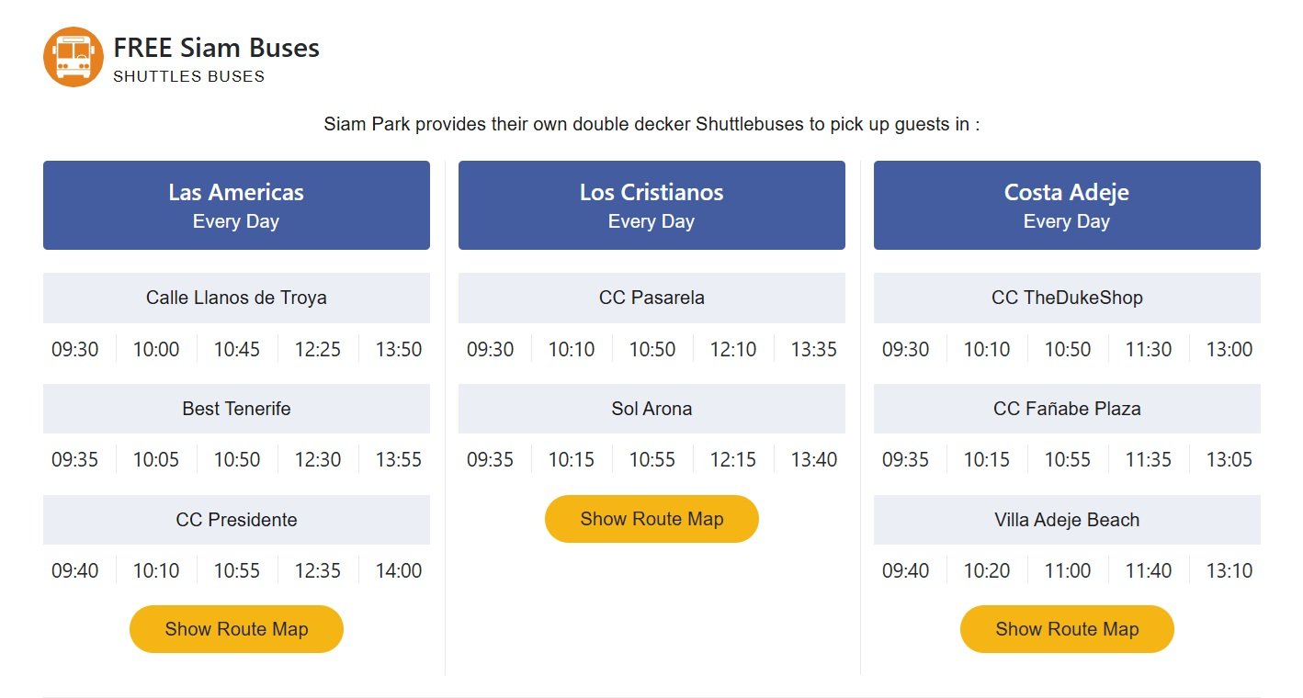Select the Costa Adeje header
Image resolution: width=1303 pixels, height=698 pixels.
click(x=1066, y=204)
